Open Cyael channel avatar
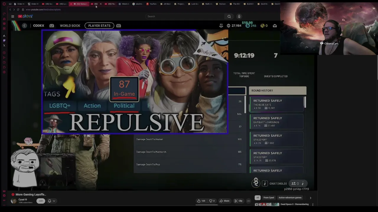This screenshot has height=212, width=378. point(14,201)
